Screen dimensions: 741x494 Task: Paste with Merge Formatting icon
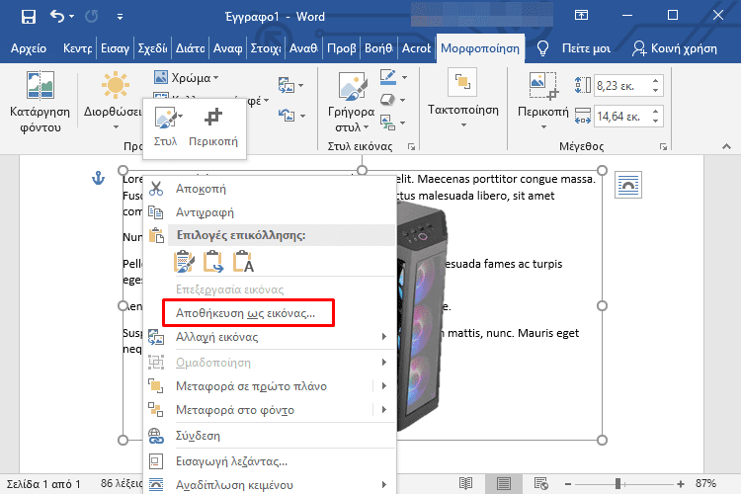tap(213, 262)
